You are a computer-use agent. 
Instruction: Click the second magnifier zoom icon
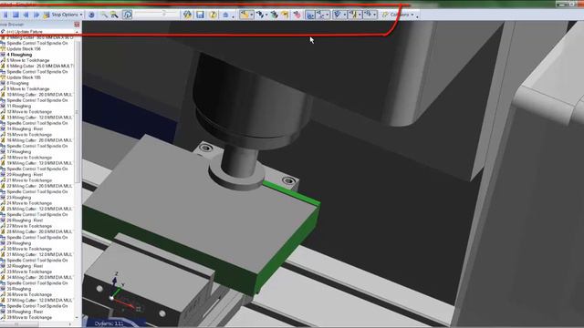[114, 15]
